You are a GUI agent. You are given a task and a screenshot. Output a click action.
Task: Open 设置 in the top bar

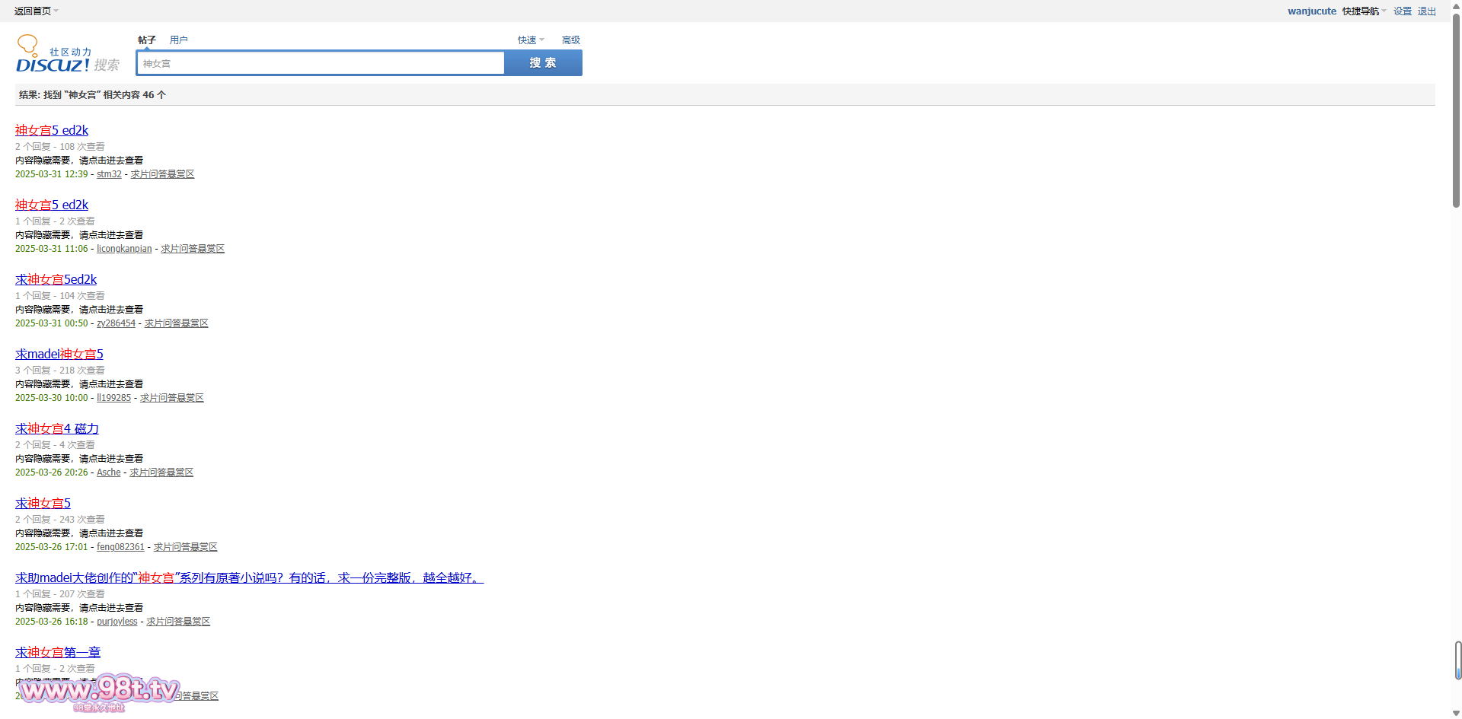pos(1402,11)
